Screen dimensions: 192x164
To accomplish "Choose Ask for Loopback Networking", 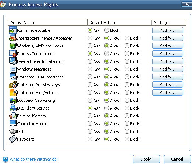I will click(90, 100).
